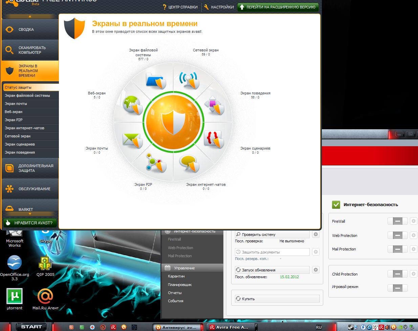
Task: Select the OpenOffice.org 3.3 desktop icon
Action: point(14,268)
